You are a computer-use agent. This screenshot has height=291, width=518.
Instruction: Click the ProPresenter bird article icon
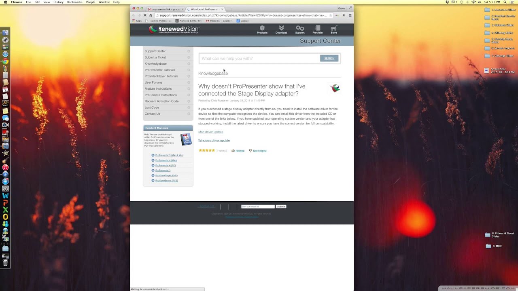click(x=334, y=89)
